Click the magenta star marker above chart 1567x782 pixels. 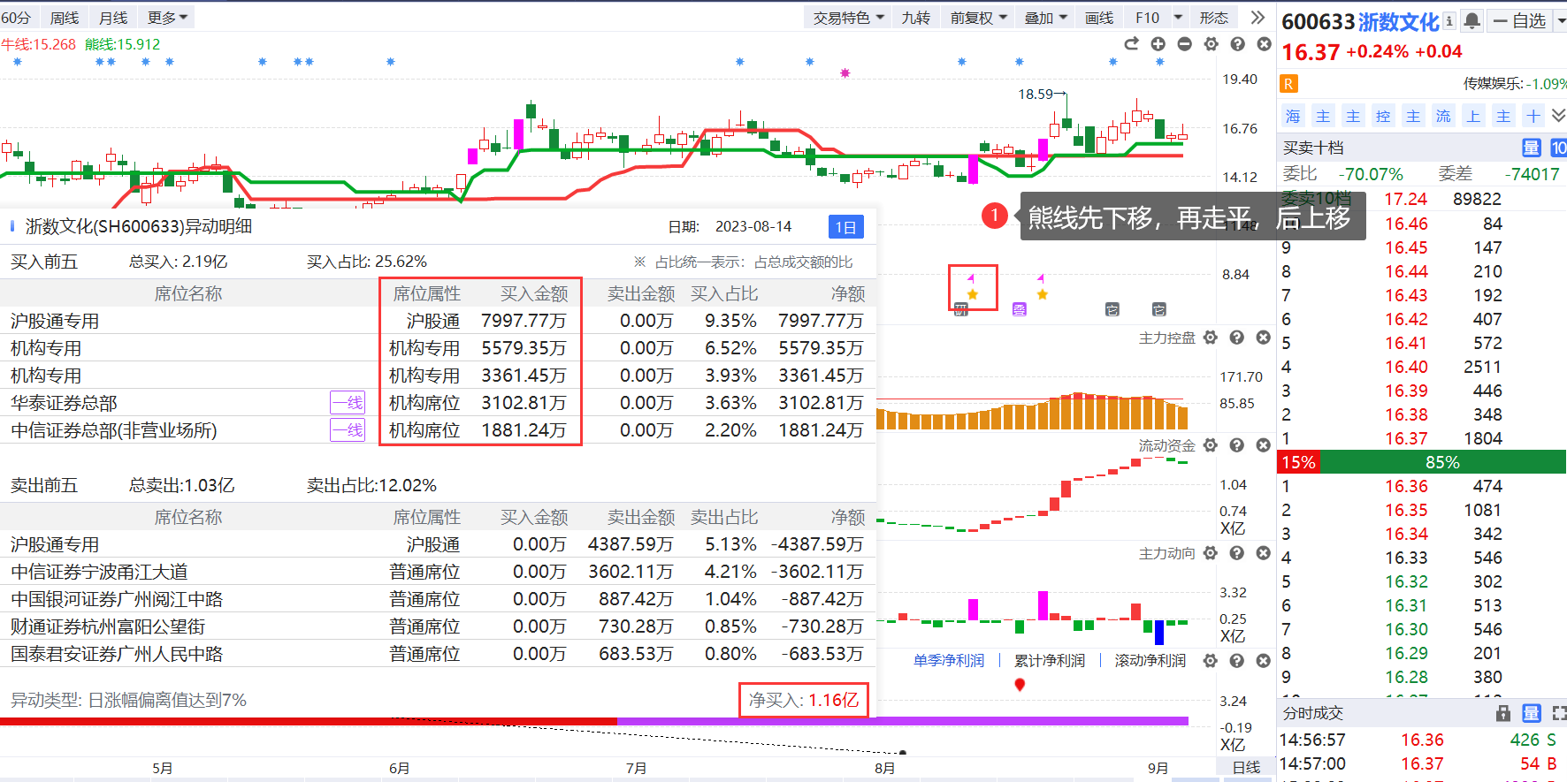click(x=845, y=72)
